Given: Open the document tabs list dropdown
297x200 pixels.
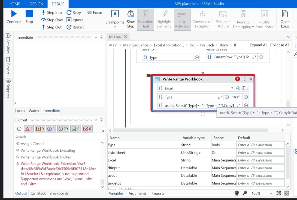Looking at the screenshot, I should coord(288,37).
